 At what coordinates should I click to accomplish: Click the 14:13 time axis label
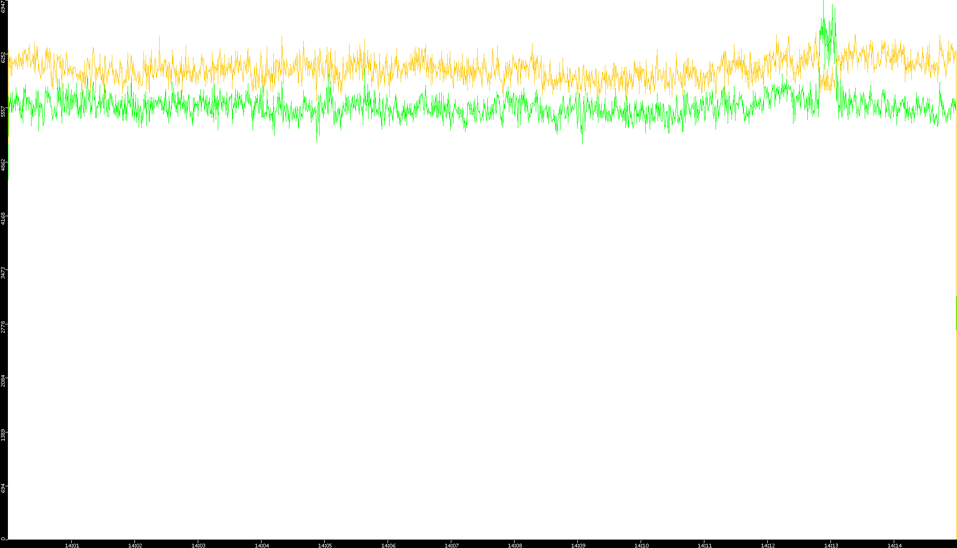point(831,545)
